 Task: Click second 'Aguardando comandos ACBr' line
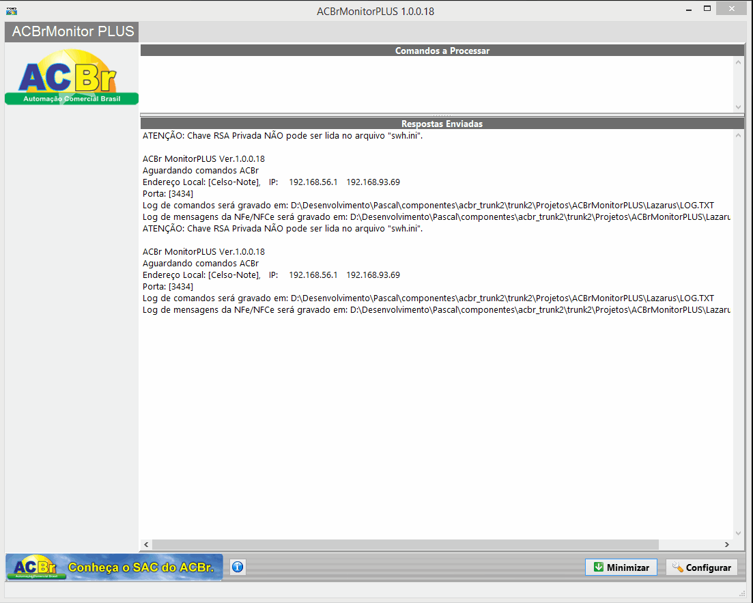point(200,264)
